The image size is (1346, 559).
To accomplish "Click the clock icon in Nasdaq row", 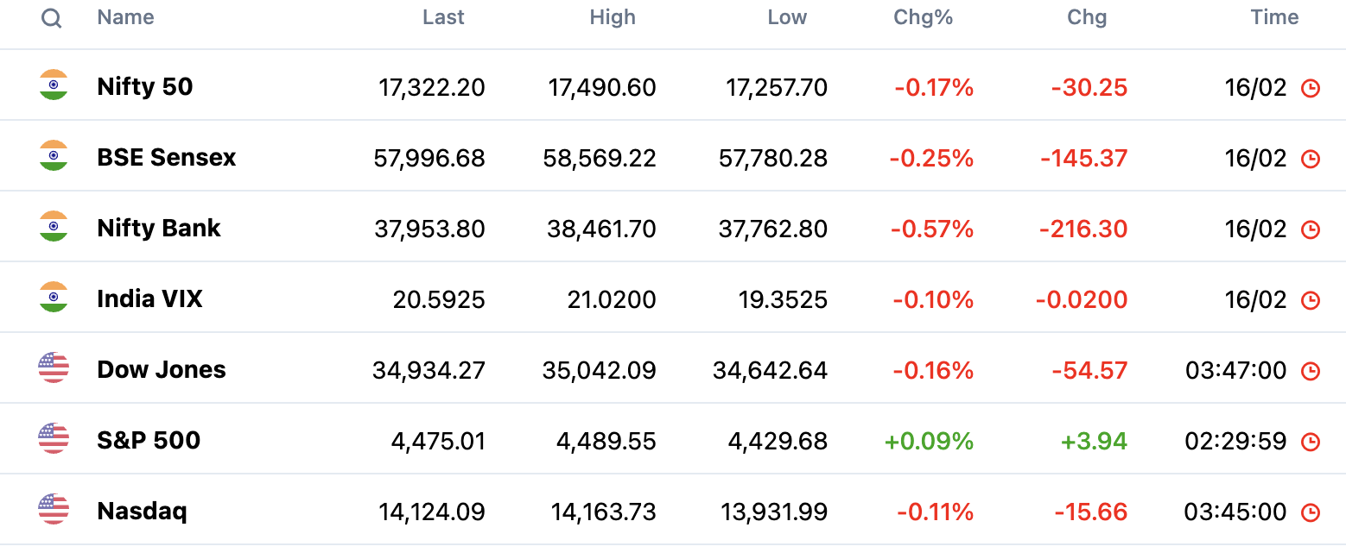I will (1311, 512).
